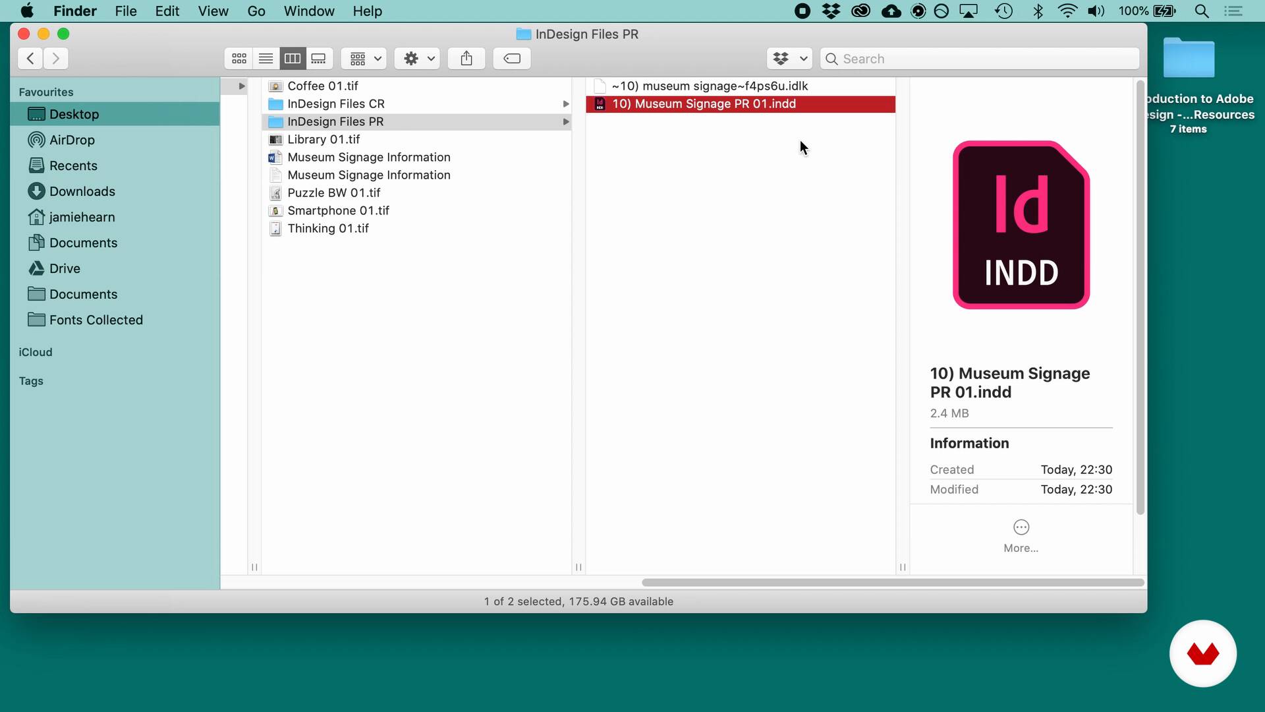Select Coffee 01.tif file
This screenshot has height=712, width=1265.
coord(416,86)
